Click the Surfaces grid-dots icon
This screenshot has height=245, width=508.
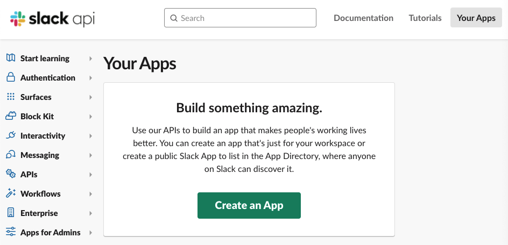coord(11,97)
